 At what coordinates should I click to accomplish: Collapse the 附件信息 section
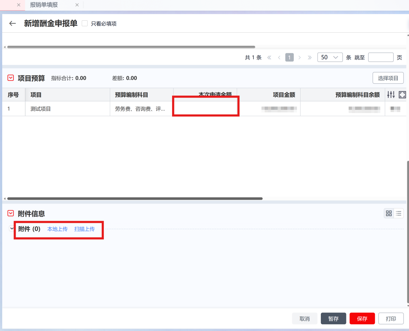pos(11,213)
